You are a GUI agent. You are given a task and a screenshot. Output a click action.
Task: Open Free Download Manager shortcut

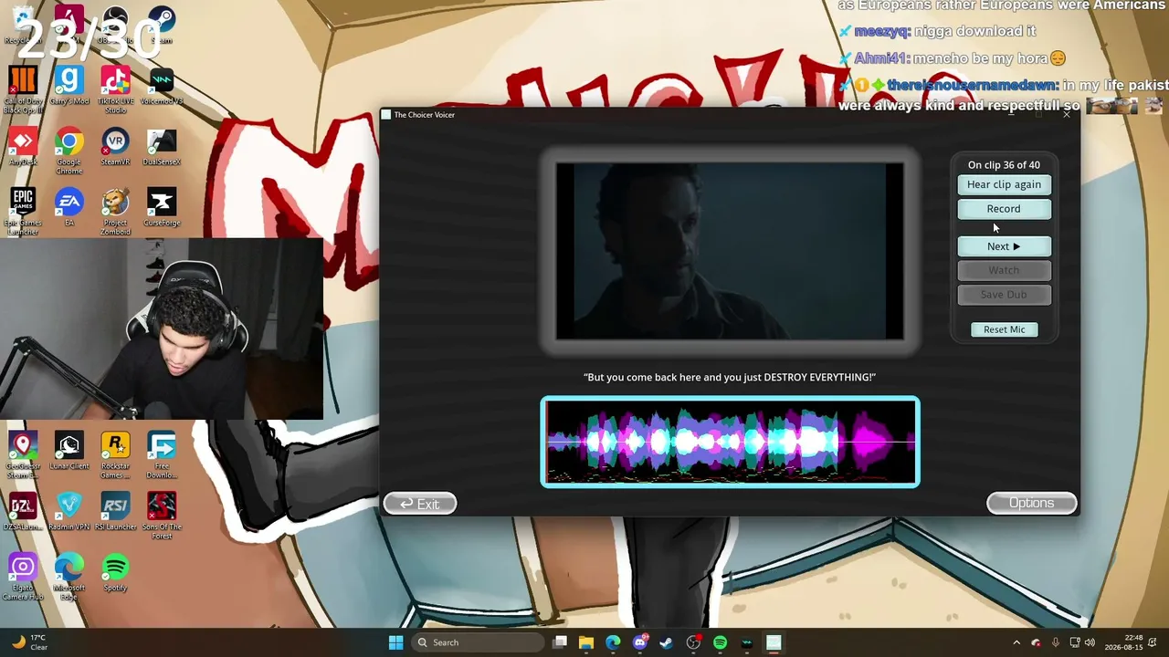pyautogui.click(x=162, y=454)
